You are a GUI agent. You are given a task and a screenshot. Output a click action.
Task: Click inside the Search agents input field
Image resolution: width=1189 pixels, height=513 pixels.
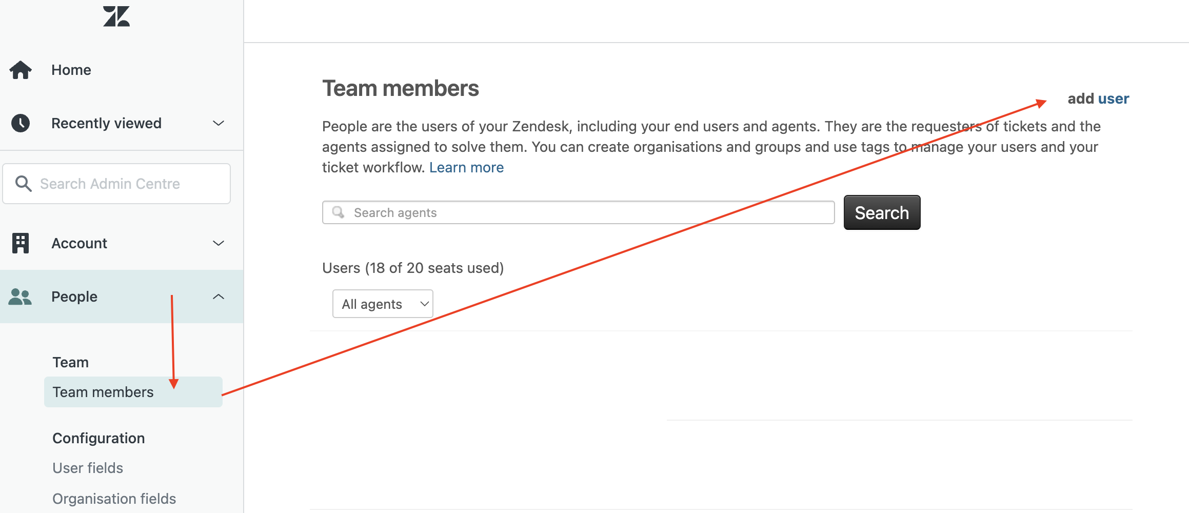point(564,212)
